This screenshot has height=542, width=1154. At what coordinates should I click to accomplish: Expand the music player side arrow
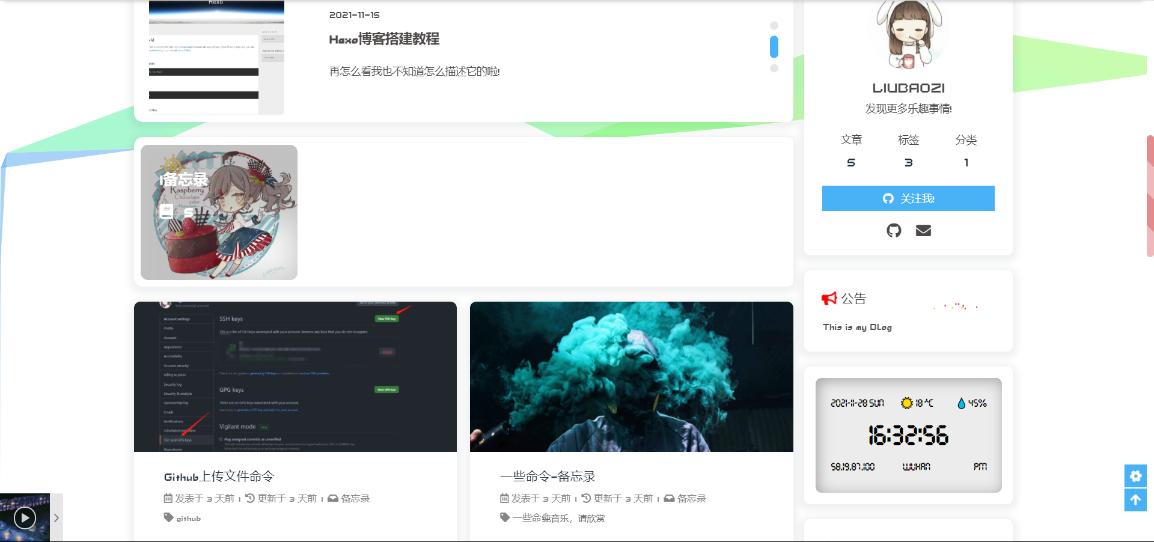coord(56,517)
